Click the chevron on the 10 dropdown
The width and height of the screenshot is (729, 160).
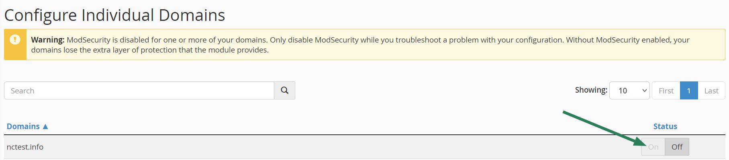pyautogui.click(x=644, y=91)
